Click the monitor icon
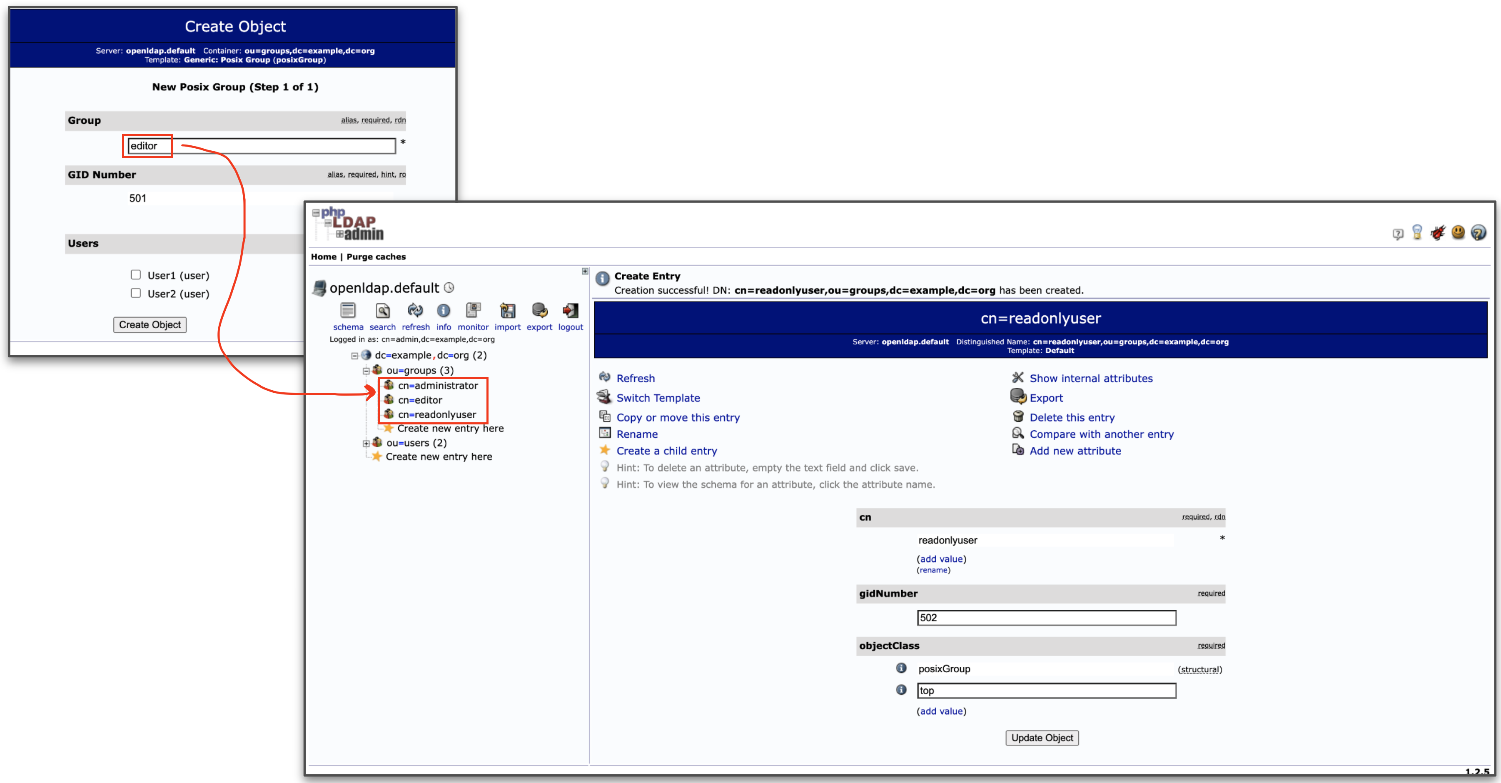 (473, 311)
